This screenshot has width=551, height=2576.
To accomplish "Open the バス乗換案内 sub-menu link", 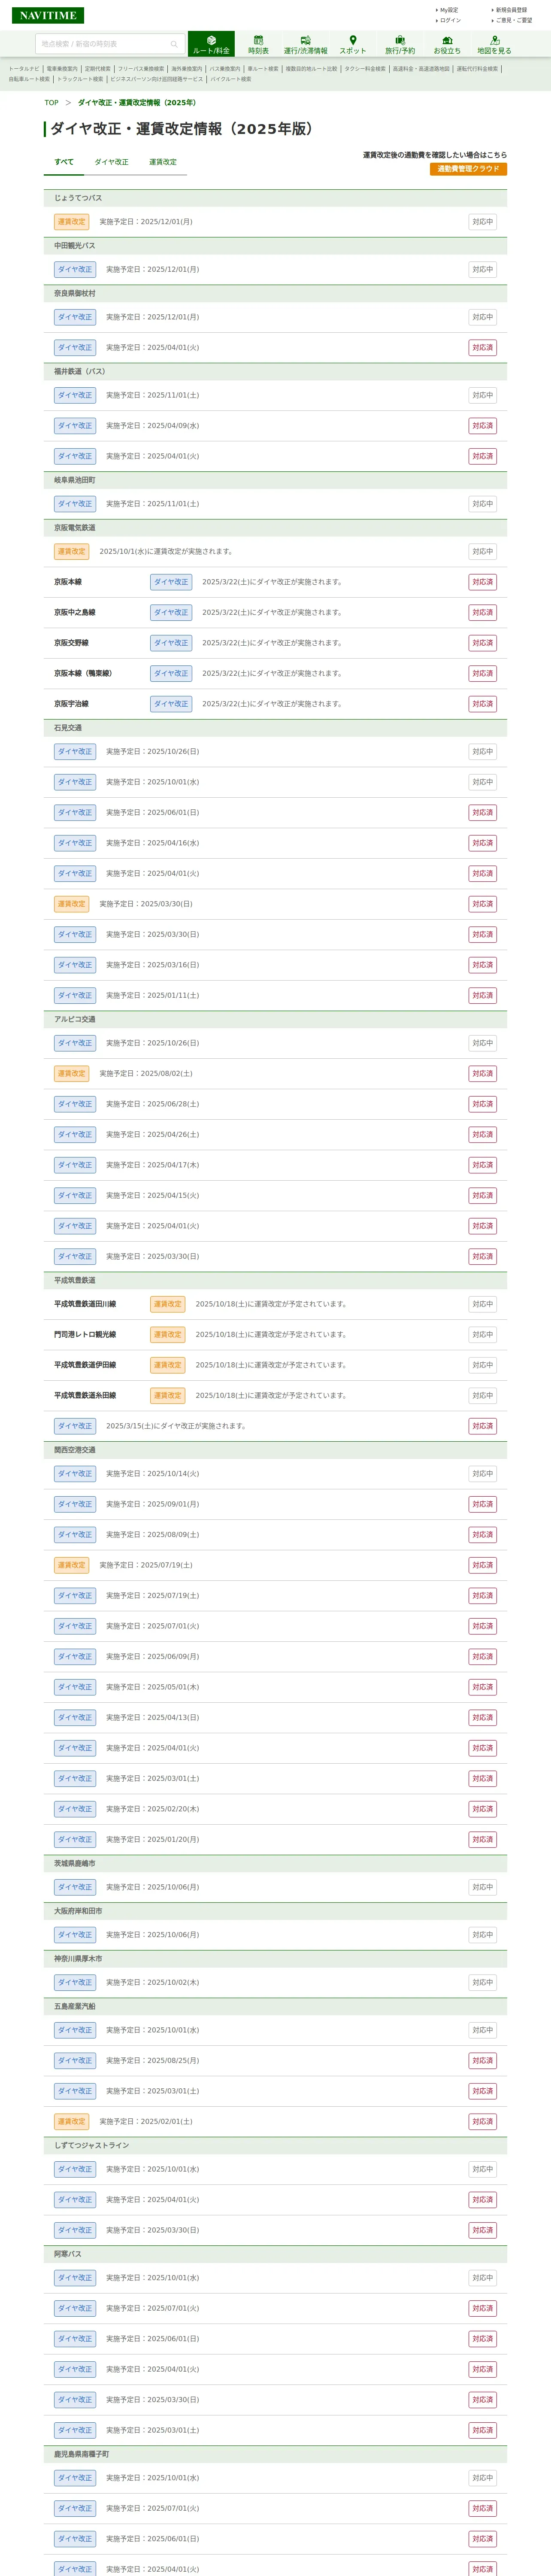I will tap(225, 69).
